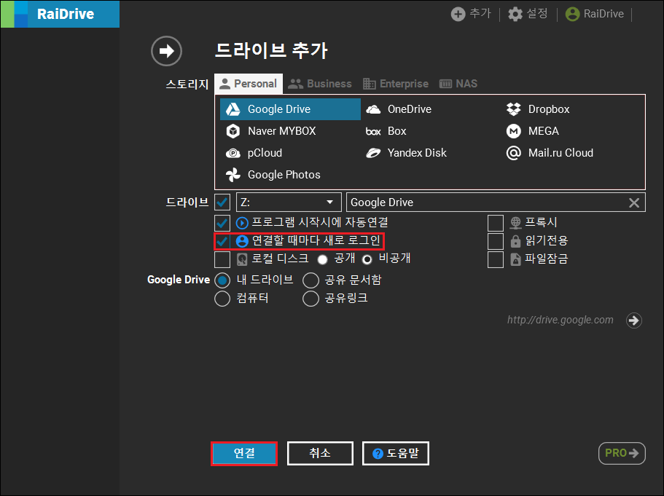The width and height of the screenshot is (664, 496).
Task: Click the Google Drive storage icon
Action: [233, 109]
